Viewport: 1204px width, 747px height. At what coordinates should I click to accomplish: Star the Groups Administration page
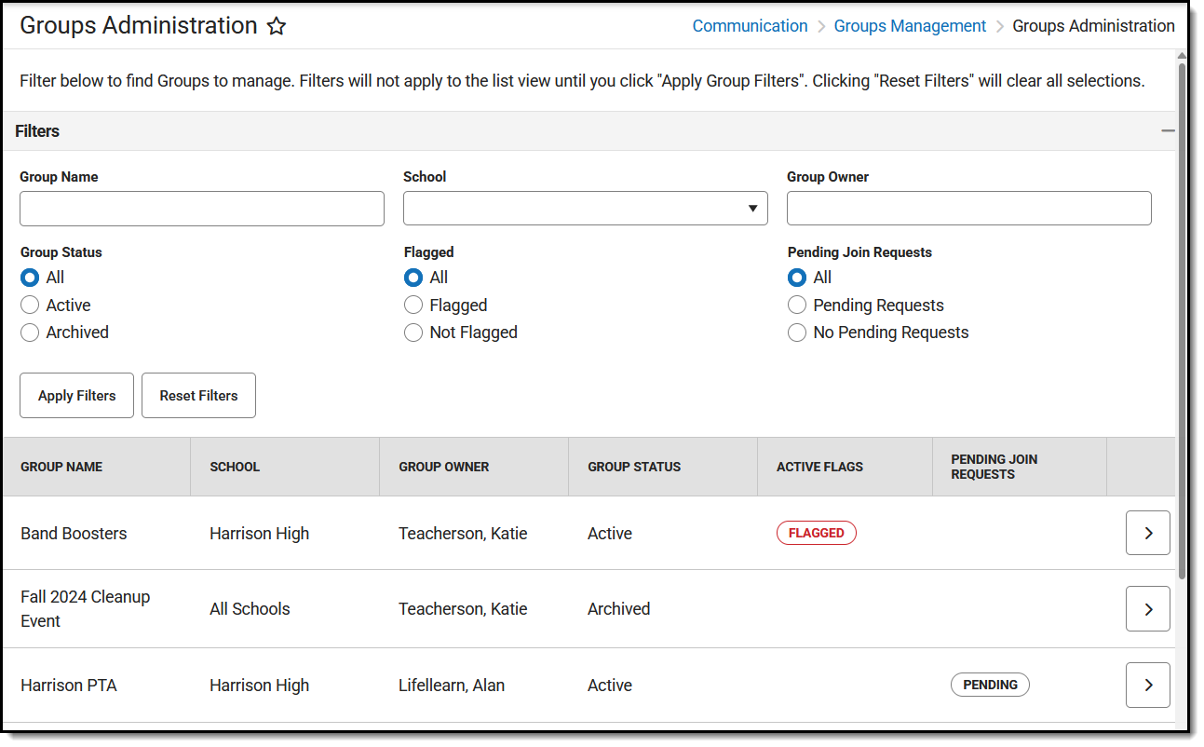[x=277, y=26]
